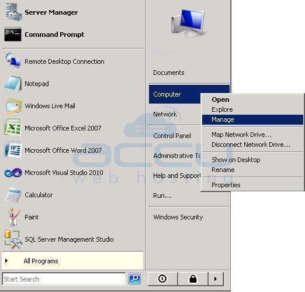Expand the shutdown options arrow
Screen dimensions: 305x292
216,279
